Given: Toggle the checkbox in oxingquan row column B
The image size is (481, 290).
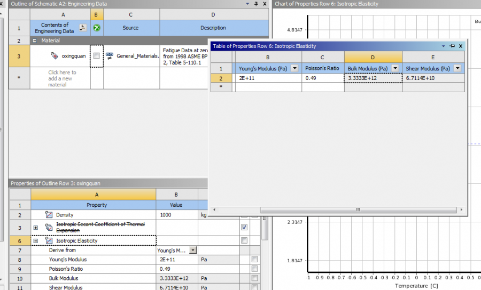Looking at the screenshot, I should click(x=97, y=55).
